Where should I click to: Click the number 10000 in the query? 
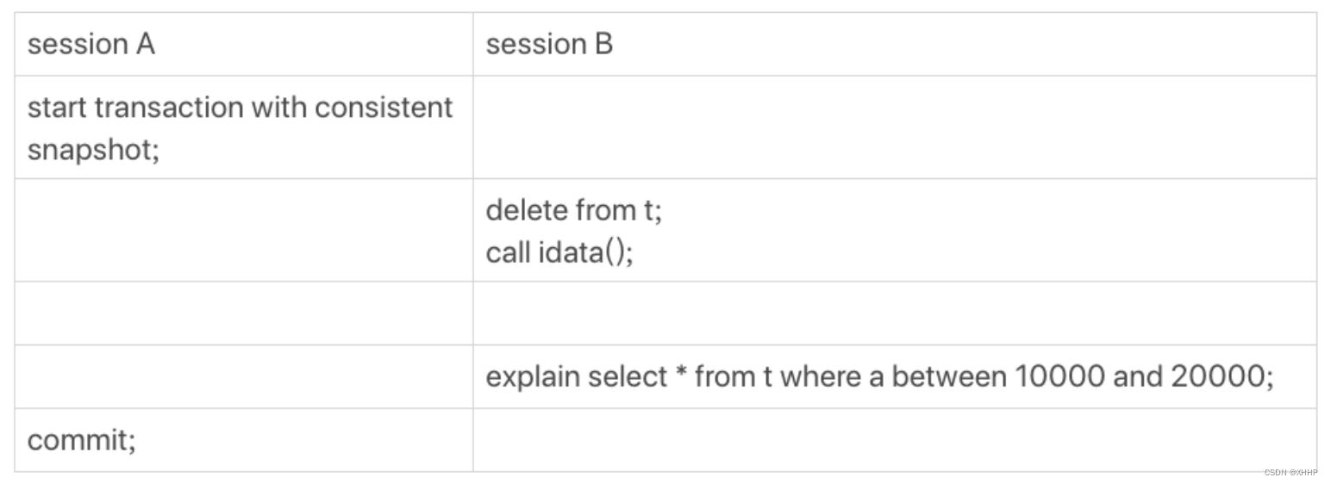click(1059, 376)
